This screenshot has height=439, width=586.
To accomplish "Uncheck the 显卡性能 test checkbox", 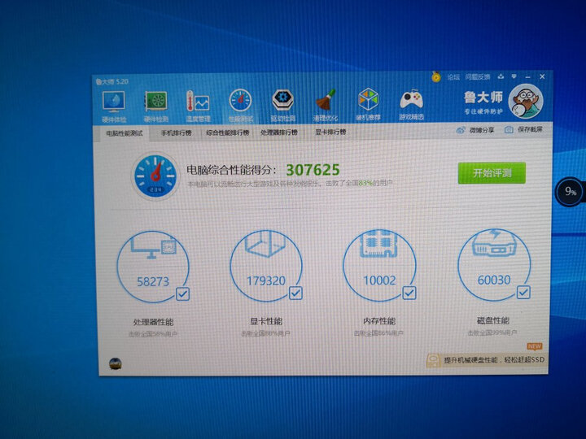I will [295, 293].
